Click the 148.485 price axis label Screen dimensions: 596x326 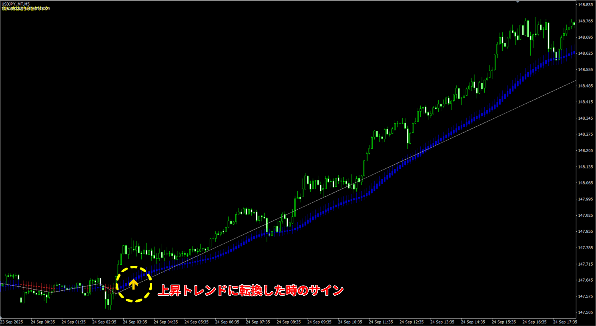tap(585, 86)
